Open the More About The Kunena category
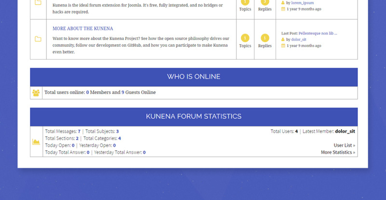 click(83, 28)
